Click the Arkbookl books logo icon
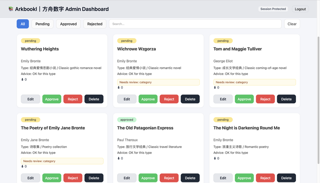 (11, 9)
